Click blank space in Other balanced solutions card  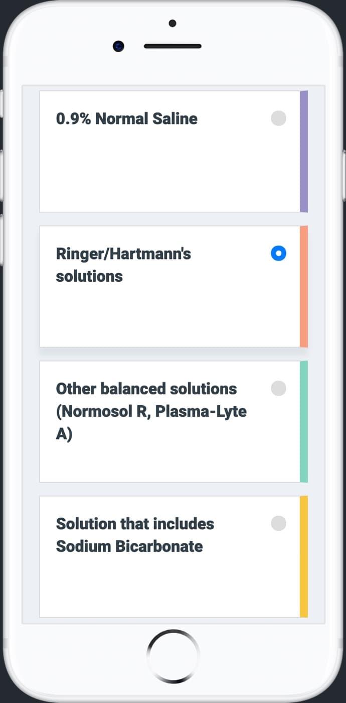click(169, 462)
